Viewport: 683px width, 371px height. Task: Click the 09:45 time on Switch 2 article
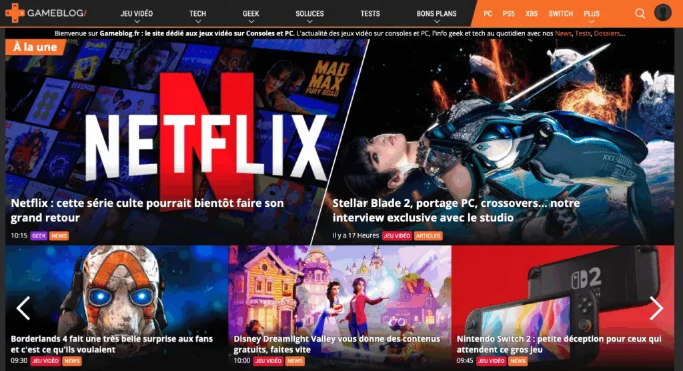465,361
